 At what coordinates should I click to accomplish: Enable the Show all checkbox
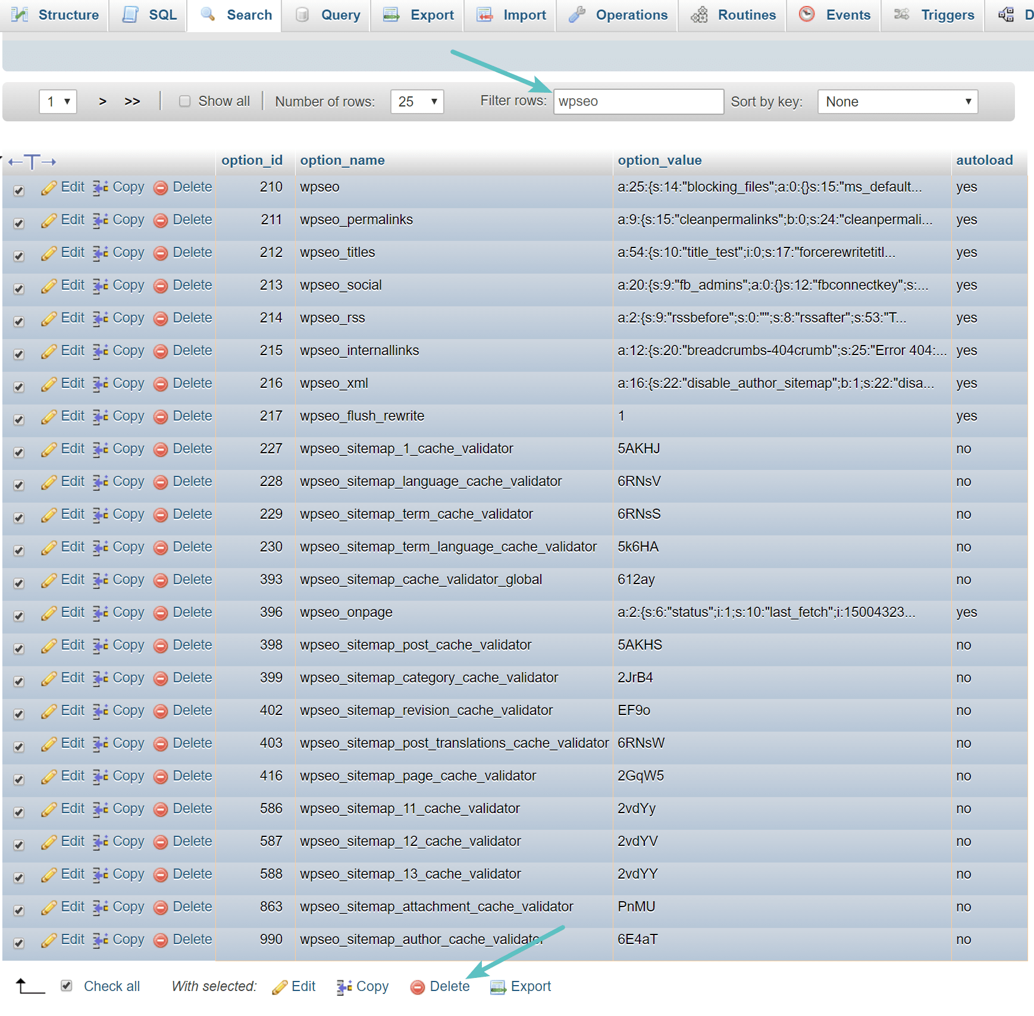tap(185, 101)
